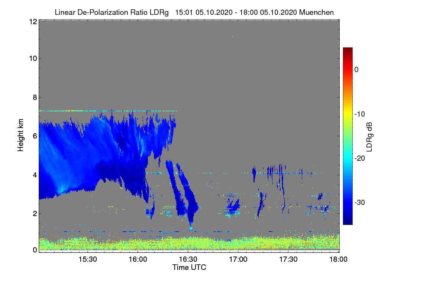Click the 'Time UTC' x-axis label
Image resolution: width=446 pixels, height=297 pixels.
coord(189,267)
